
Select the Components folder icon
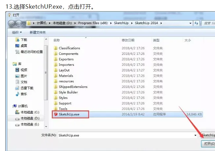point(55,54)
